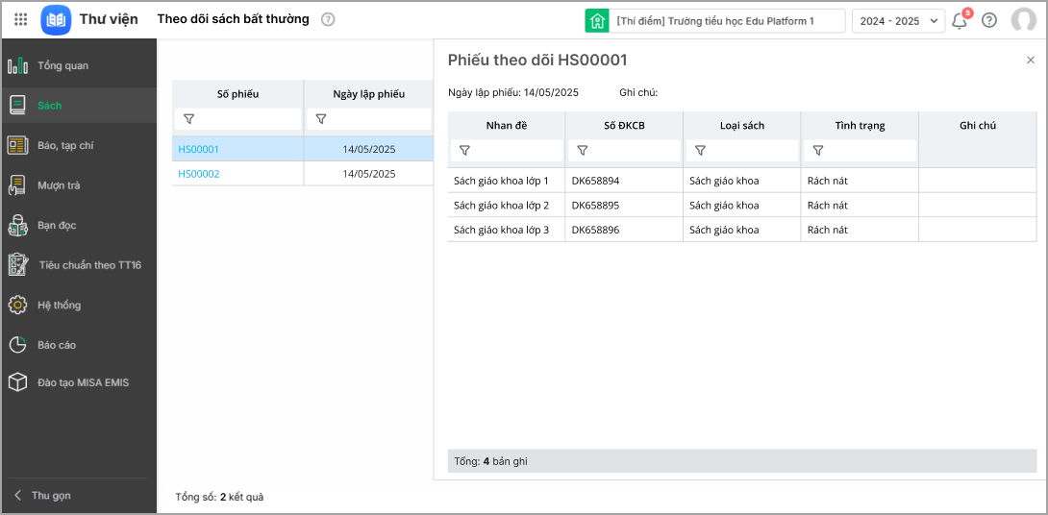Click the help icon beside page title
This screenshot has width=1048, height=515.
point(328,19)
